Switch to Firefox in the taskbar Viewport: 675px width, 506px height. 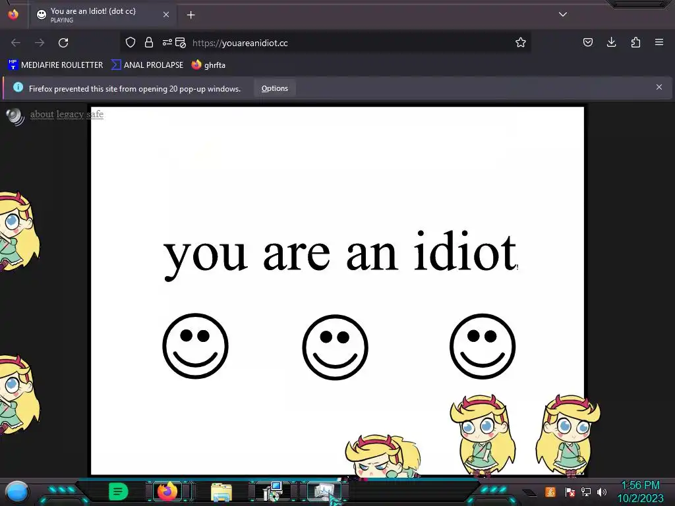tap(167, 492)
